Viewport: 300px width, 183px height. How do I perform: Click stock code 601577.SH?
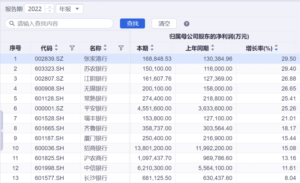[49, 178]
